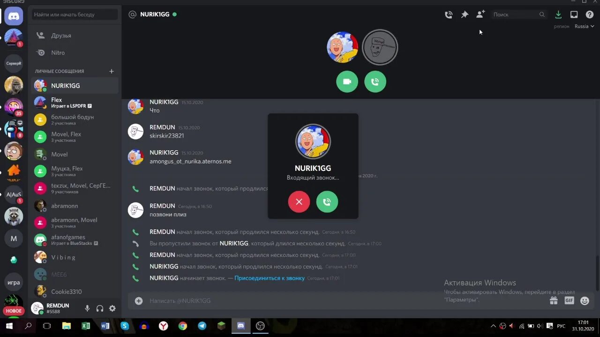
Task: Click the chat scrollbar
Action: pyautogui.click(x=598, y=273)
